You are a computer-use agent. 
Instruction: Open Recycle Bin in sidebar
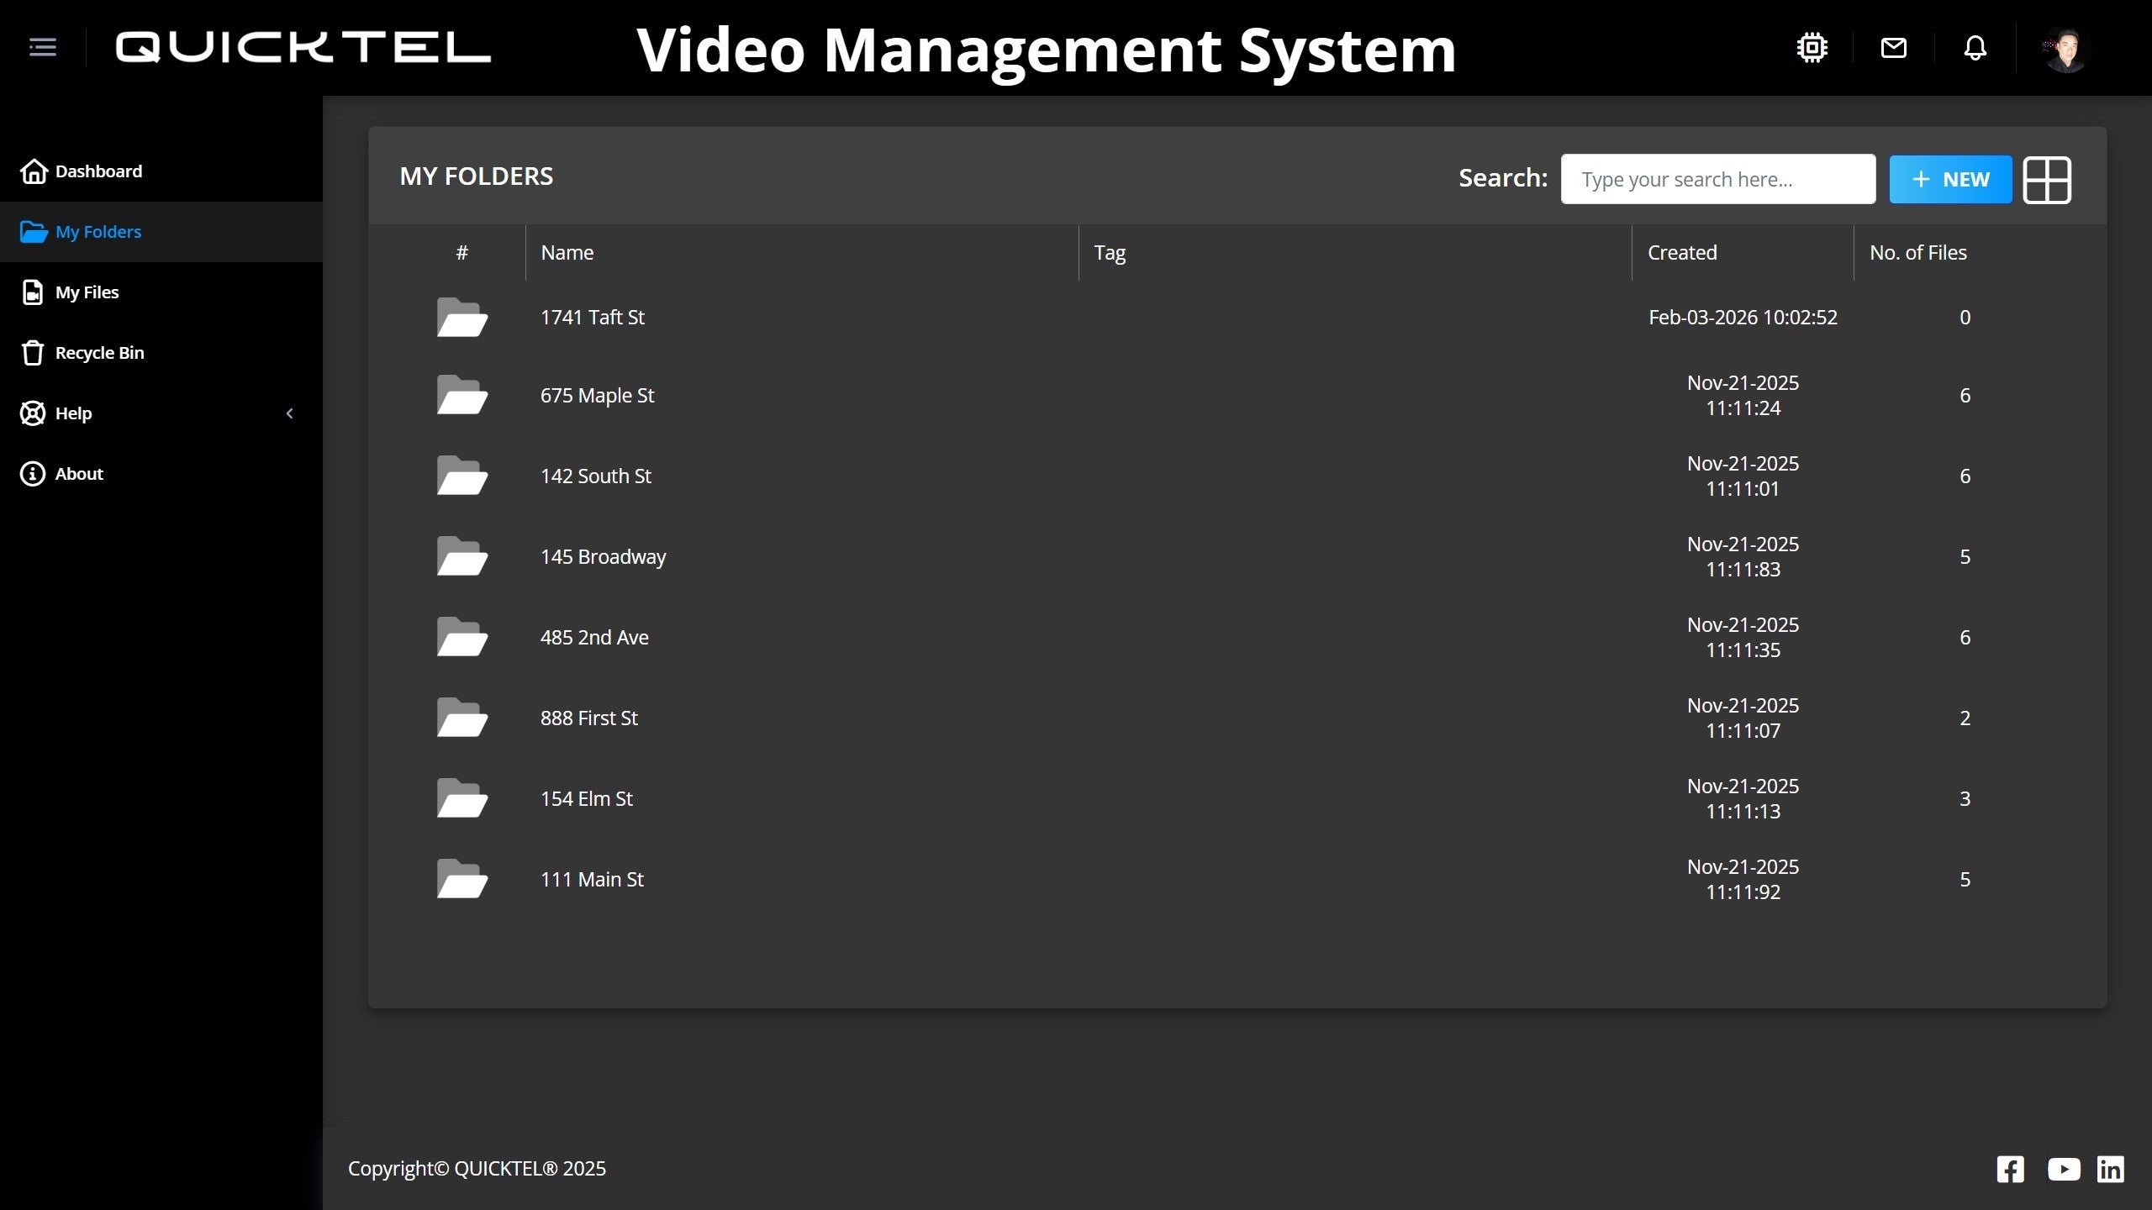click(x=99, y=353)
